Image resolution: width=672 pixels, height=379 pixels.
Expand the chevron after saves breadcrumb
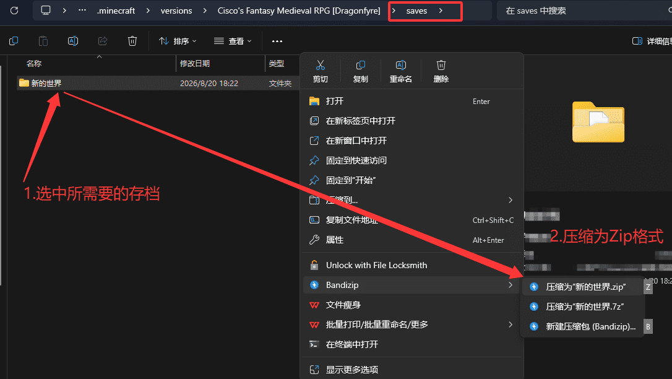[441, 11]
